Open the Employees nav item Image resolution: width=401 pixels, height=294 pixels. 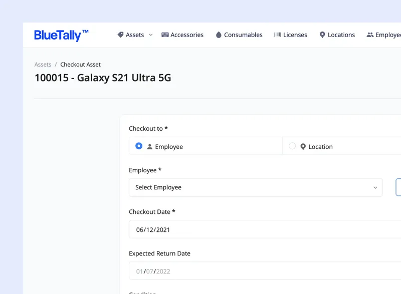388,35
